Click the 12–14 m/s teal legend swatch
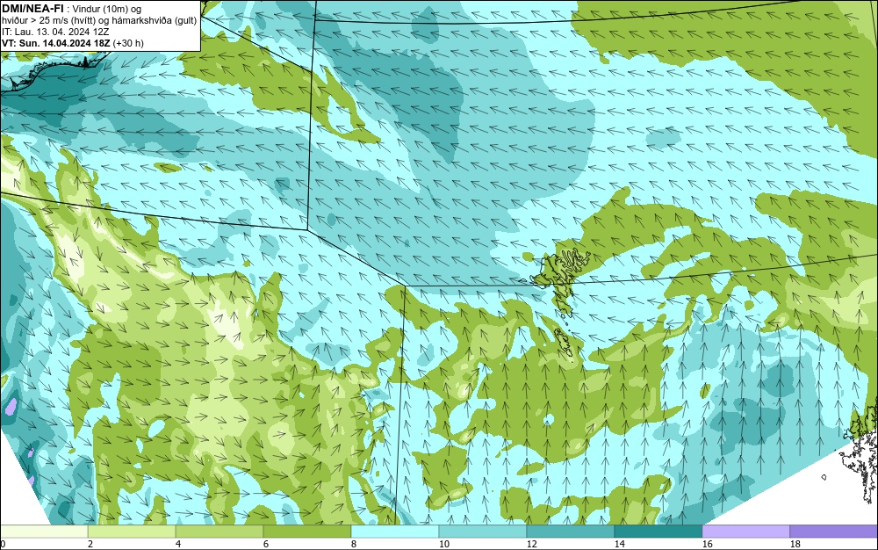Screen dimensions: 878x550 click(571, 532)
